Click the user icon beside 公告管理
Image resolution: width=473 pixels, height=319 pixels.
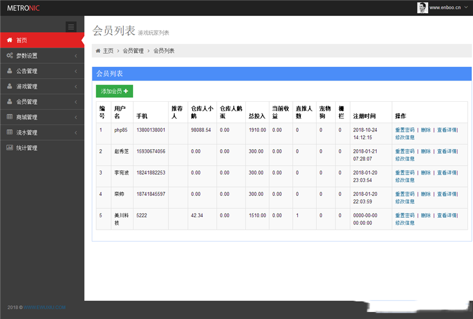click(x=9, y=70)
